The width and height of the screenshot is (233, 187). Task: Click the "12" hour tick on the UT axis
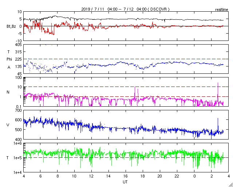[91, 176]
